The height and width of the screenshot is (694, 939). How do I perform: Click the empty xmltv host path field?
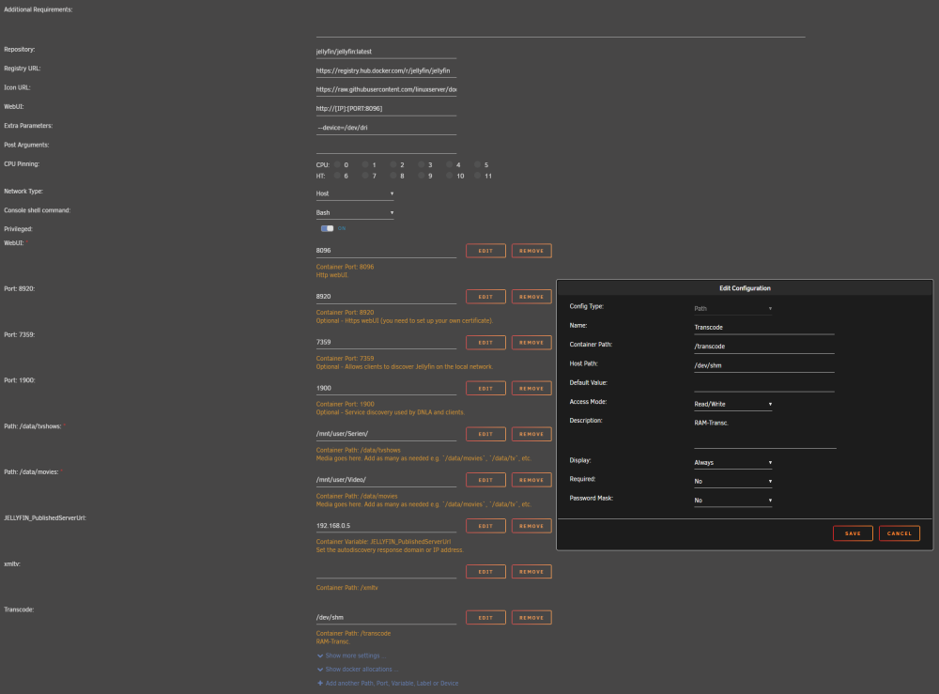(x=386, y=571)
